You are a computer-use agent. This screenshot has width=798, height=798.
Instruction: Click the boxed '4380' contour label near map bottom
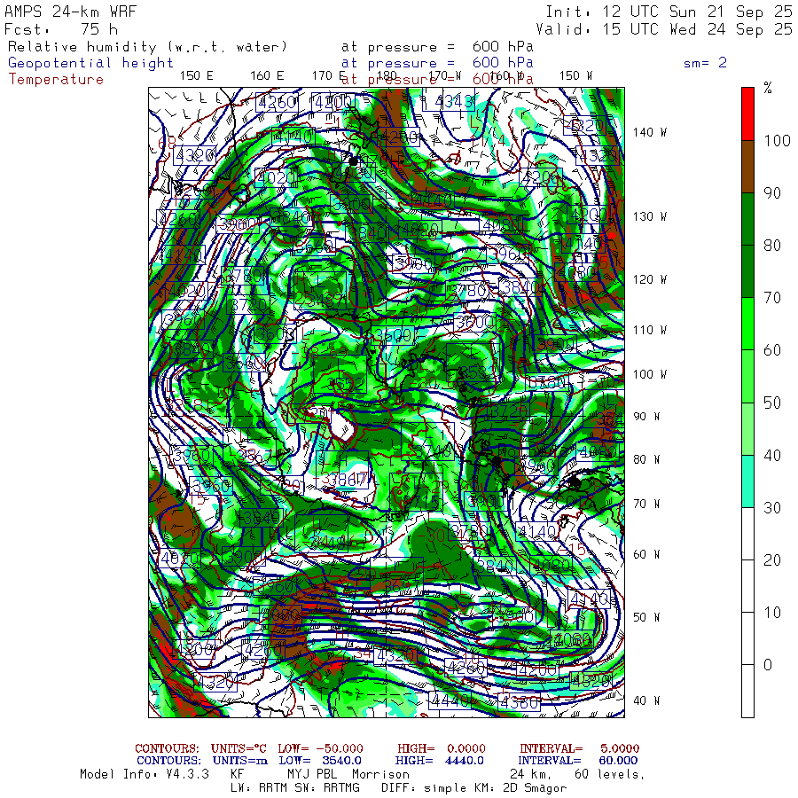click(519, 702)
